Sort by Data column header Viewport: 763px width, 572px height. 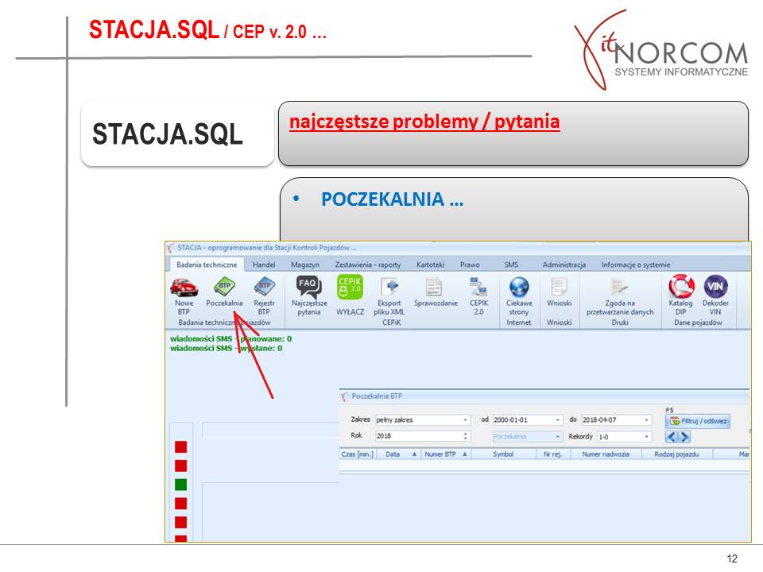coord(397,454)
